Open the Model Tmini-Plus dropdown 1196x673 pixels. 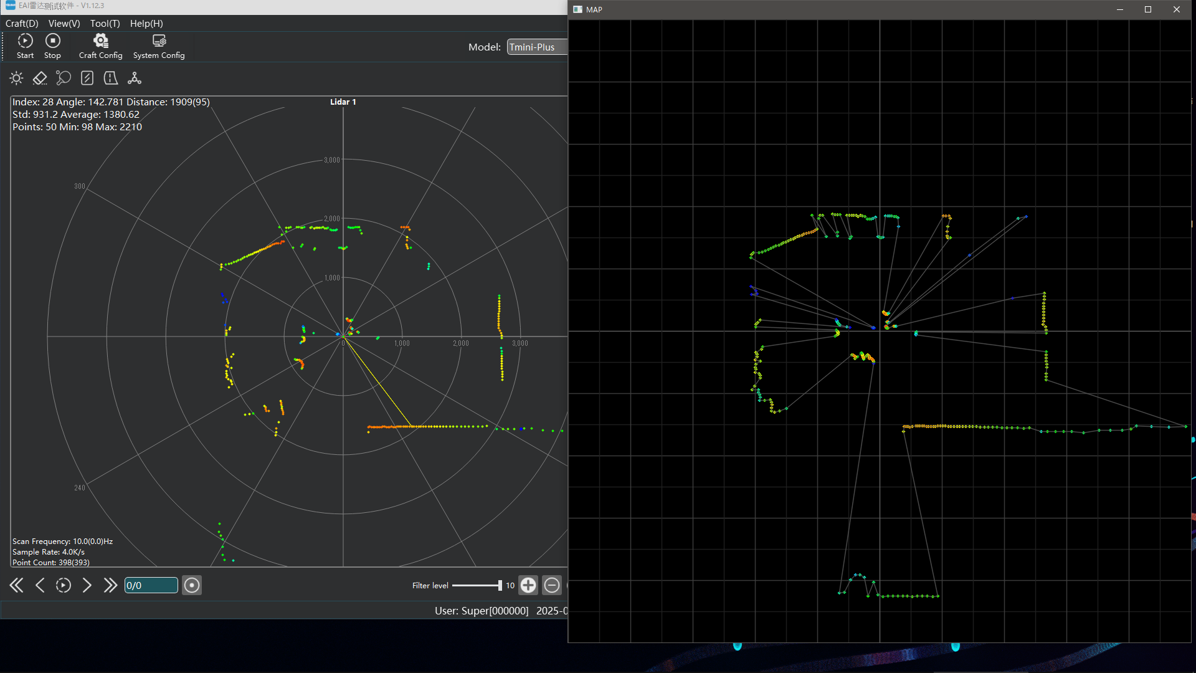click(537, 47)
